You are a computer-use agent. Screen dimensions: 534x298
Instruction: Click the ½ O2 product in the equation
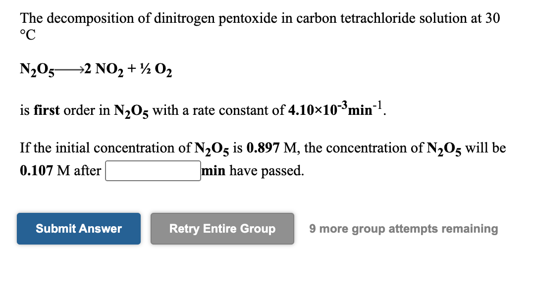(x=155, y=69)
